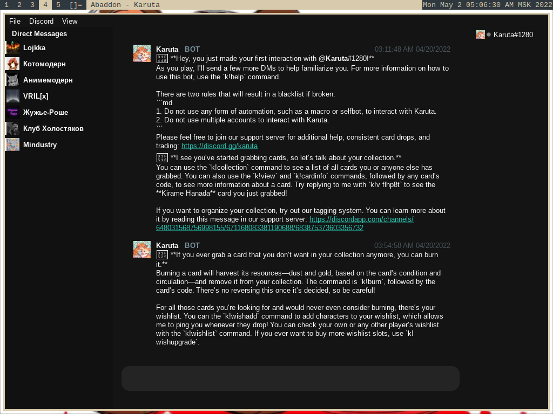Click the unknown emoji glyph before 'Hey, you just made'
The image size is (553, 414).
[162, 58]
